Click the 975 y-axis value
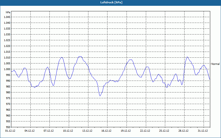 coord(8,98)
